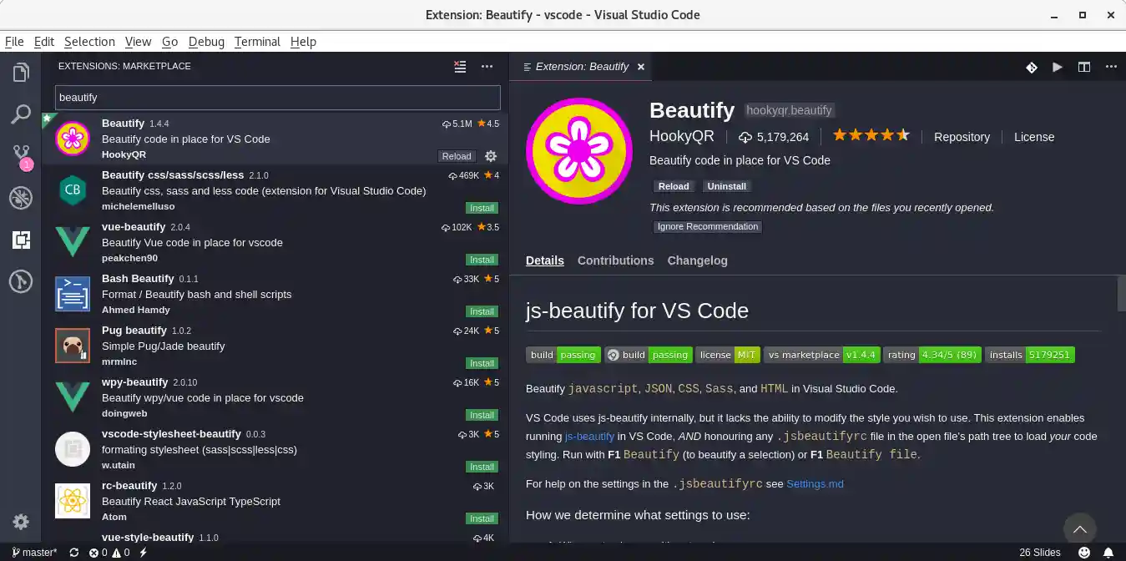
Task: Open the Terminal menu
Action: pos(257,42)
